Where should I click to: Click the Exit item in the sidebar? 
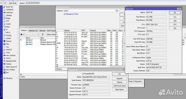coord(7,73)
